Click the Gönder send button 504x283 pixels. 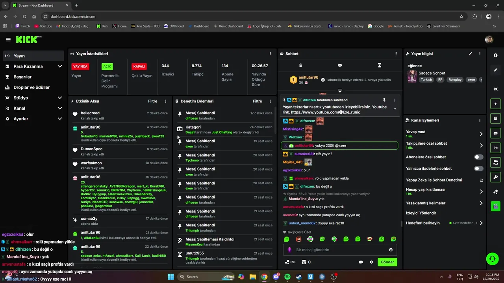click(387, 262)
